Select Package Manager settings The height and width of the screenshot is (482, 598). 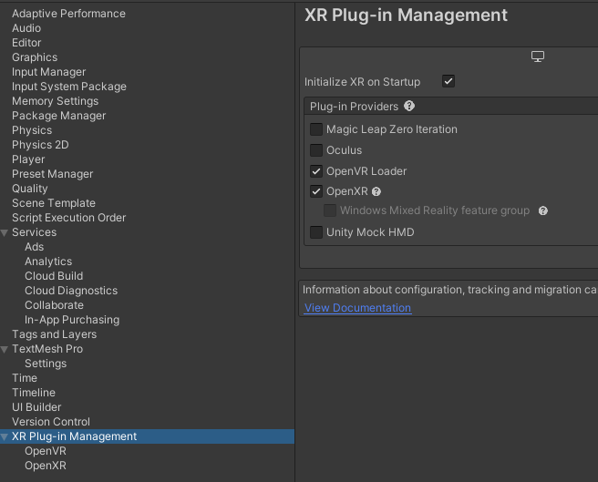[58, 116]
